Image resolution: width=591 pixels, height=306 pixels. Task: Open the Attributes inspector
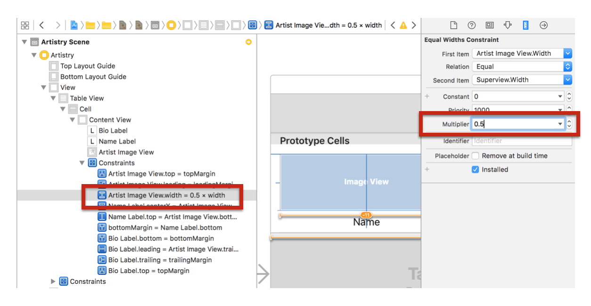(508, 25)
